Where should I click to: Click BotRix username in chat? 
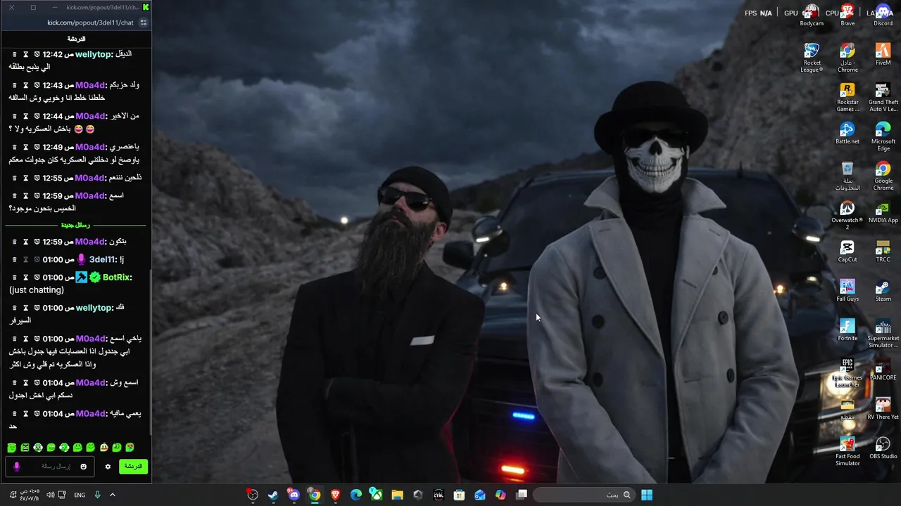click(117, 277)
